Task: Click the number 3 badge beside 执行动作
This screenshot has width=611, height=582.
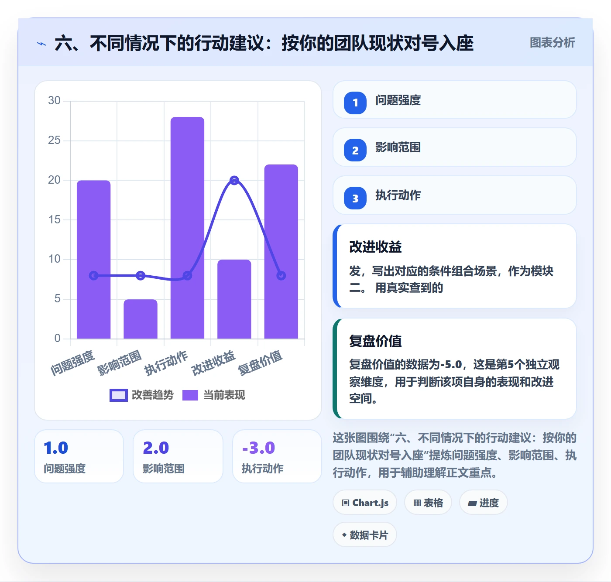Action: click(x=355, y=198)
